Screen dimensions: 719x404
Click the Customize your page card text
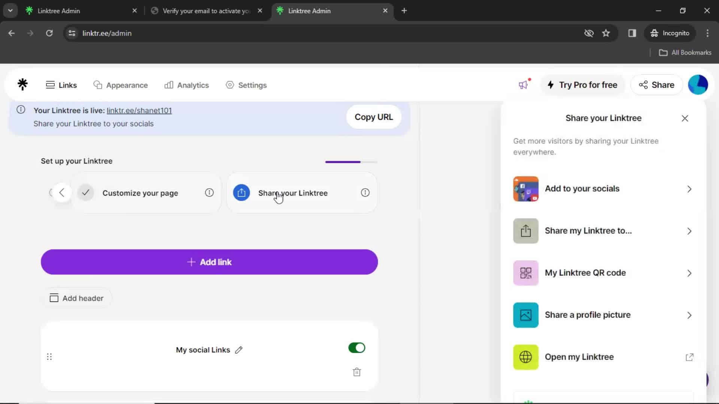pos(140,193)
